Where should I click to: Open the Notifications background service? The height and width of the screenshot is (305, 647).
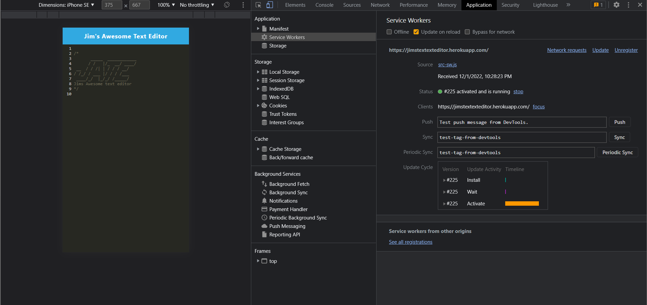point(283,201)
